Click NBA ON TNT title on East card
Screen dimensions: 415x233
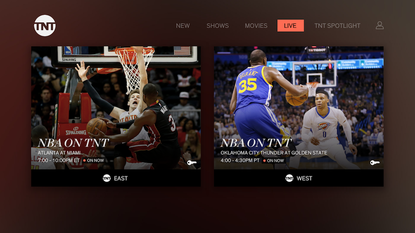[x=73, y=143]
